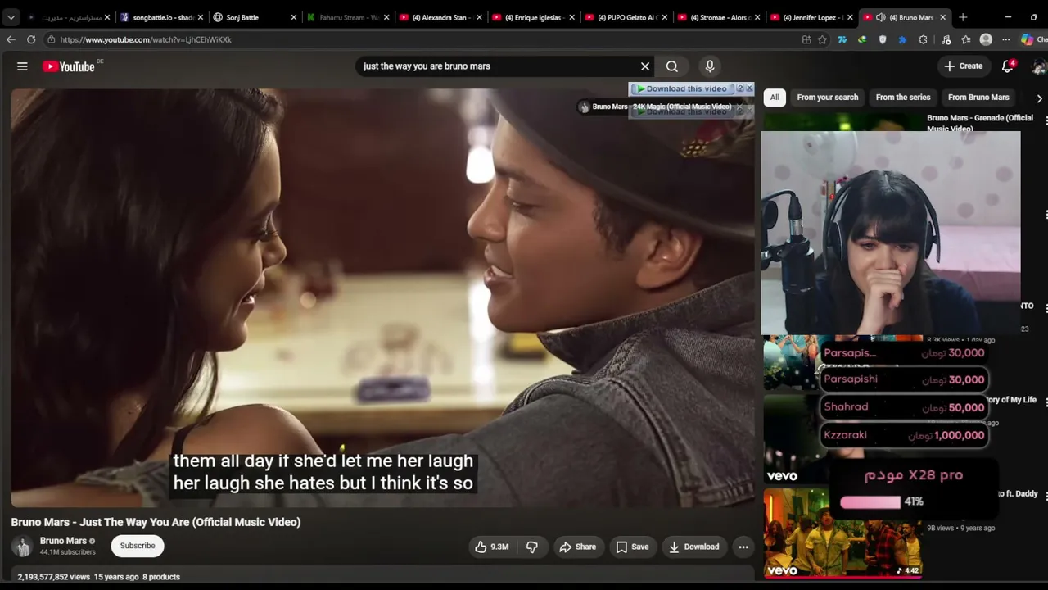Click the '44.1M subscribers' text
Screen dimensions: 1048x590
[x=68, y=552]
